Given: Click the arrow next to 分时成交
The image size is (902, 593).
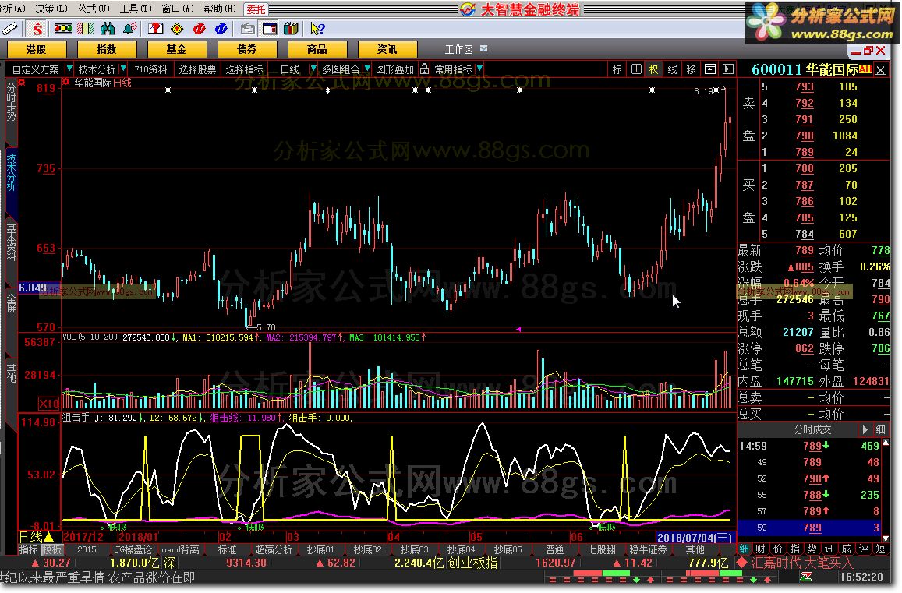Looking at the screenshot, I should (x=865, y=429).
